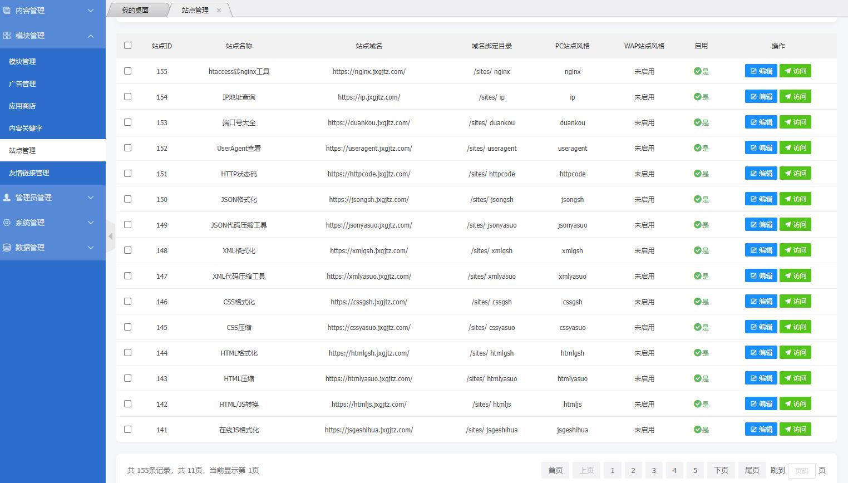Click the 管理员管理 user icon
Image resolution: width=848 pixels, height=483 pixels.
(x=7, y=198)
